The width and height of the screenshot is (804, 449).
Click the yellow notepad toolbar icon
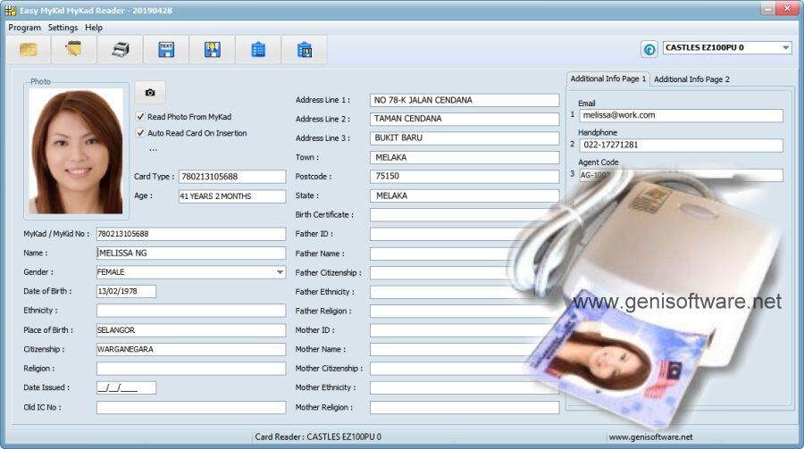tap(74, 50)
